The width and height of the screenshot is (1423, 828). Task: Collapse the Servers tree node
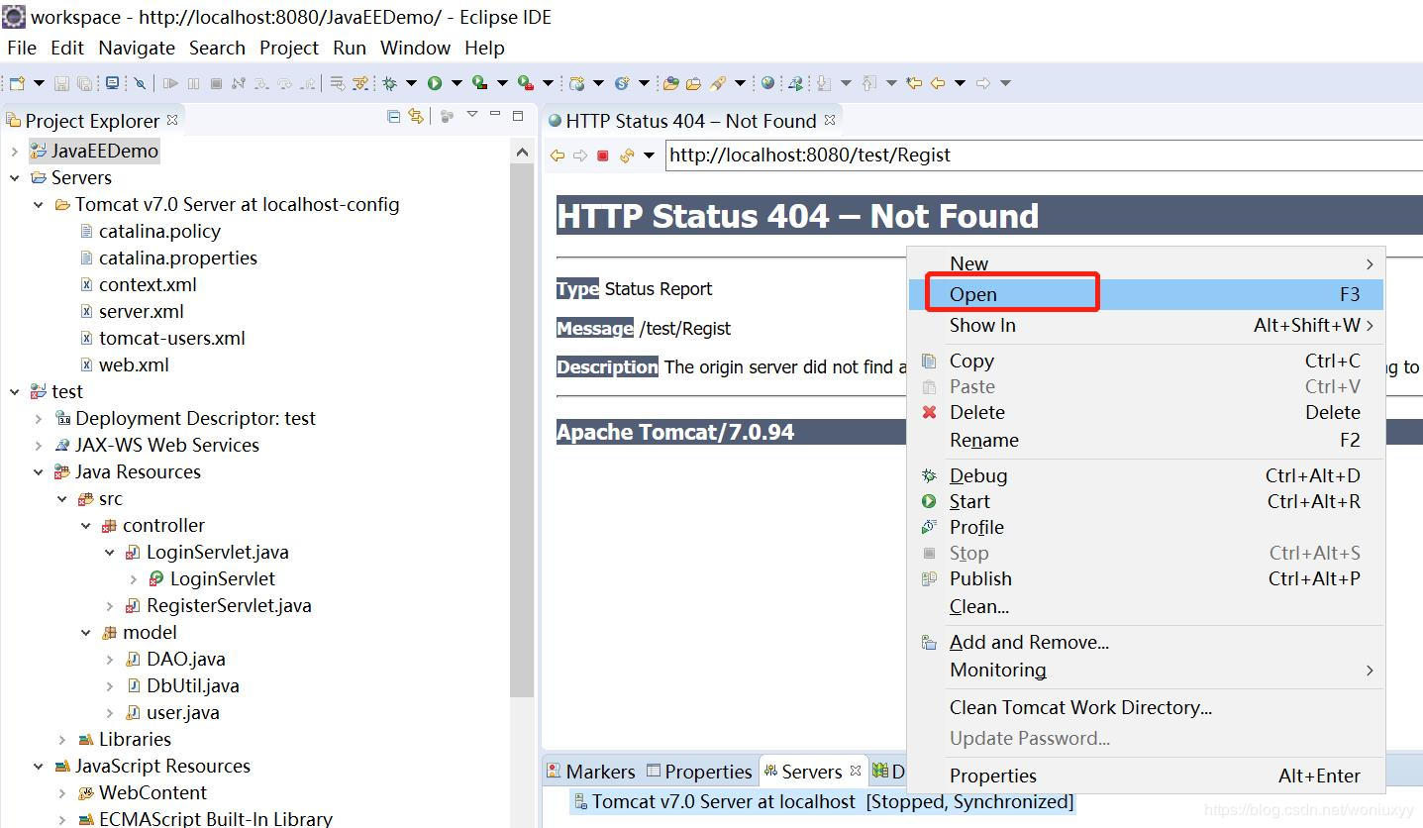14,178
